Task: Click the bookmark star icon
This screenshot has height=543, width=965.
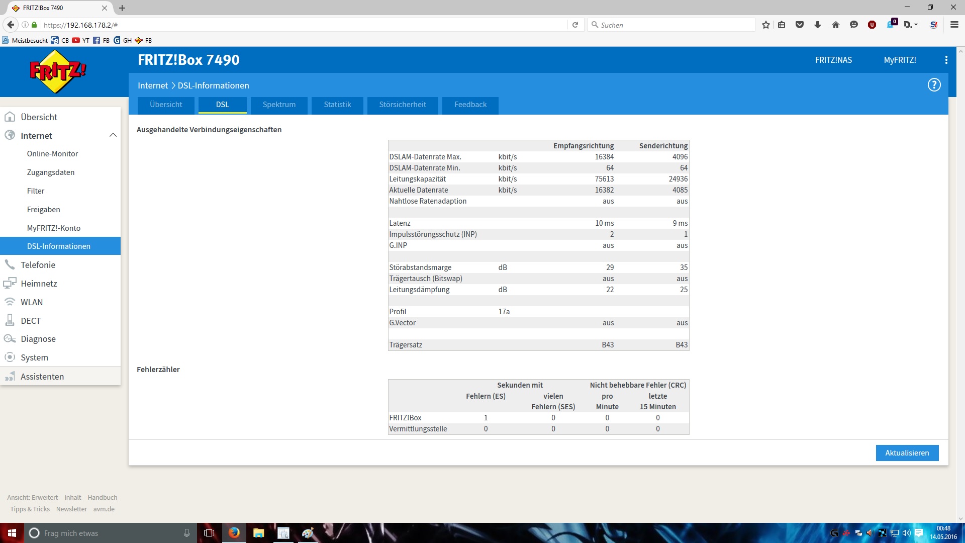Action: coord(765,25)
